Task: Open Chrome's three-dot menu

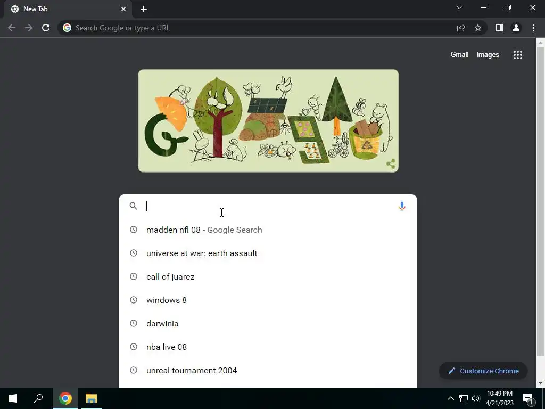Action: tap(533, 28)
